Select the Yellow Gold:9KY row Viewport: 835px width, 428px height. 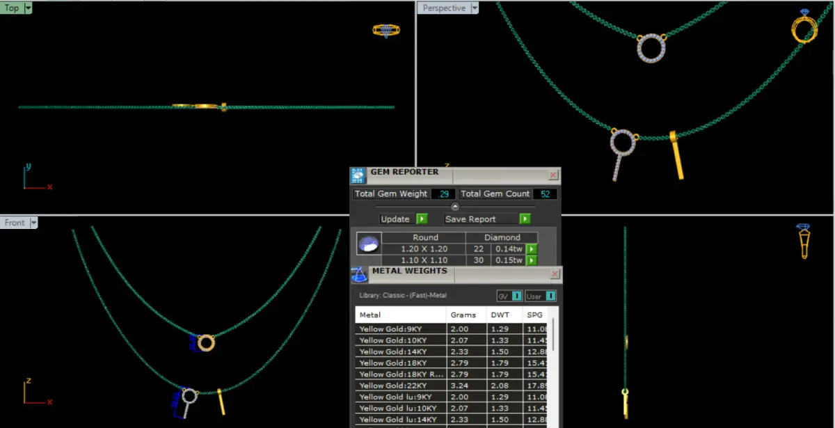point(452,328)
